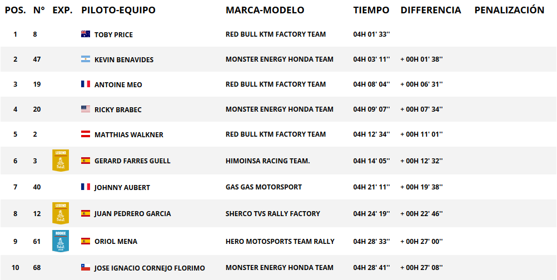
Task: Click the Australian flag beside Toby Price
Action: [x=85, y=34]
